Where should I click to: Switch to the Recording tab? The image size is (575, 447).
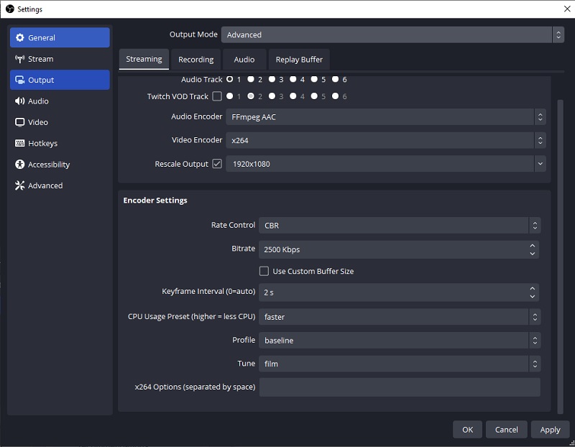195,59
